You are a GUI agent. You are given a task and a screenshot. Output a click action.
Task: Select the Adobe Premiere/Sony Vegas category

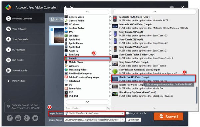tap(88, 77)
